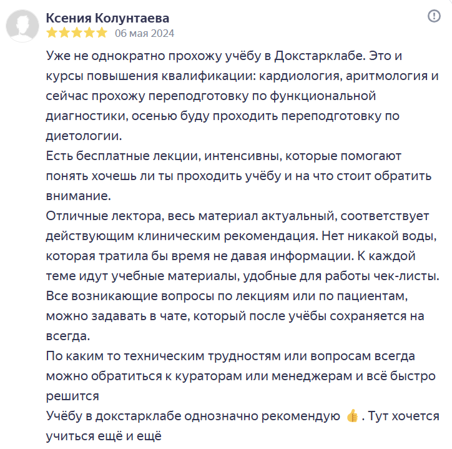Click the third yellow rating star

pyautogui.click(x=77, y=33)
